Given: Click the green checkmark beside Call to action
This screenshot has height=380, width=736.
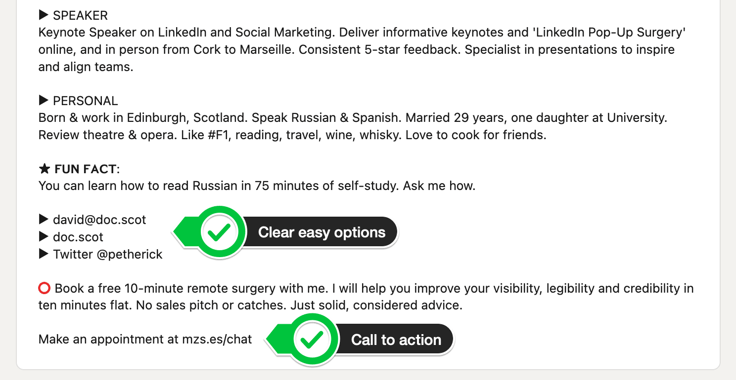Looking at the screenshot, I should [313, 340].
